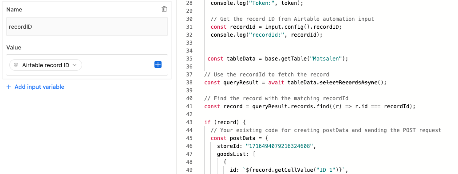This screenshot has height=174, width=458.
Task: Click the Value token field area
Action: pos(87,65)
